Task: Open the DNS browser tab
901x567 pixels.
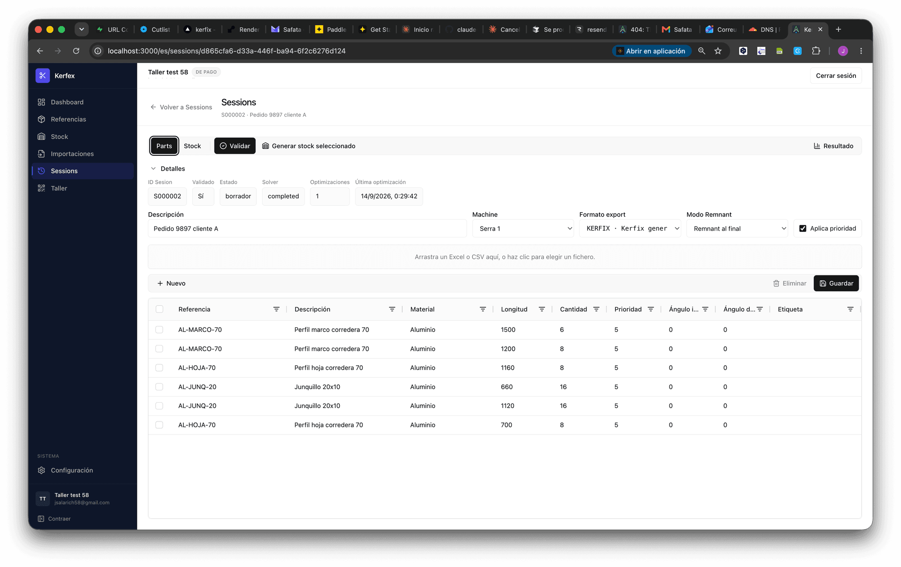Action: 765,30
